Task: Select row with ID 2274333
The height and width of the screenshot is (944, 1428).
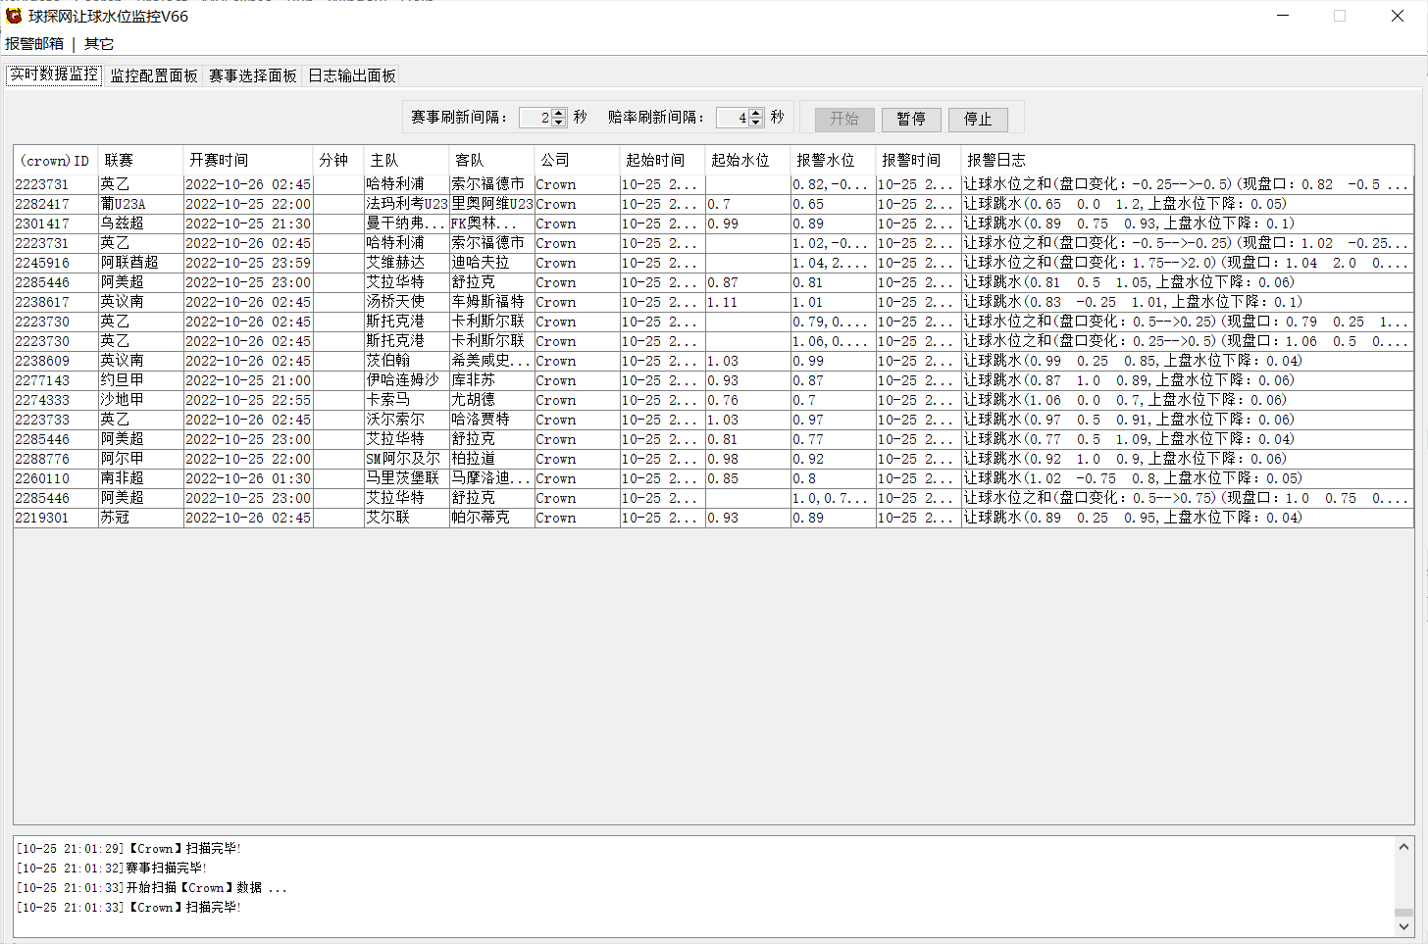Action: coord(713,400)
